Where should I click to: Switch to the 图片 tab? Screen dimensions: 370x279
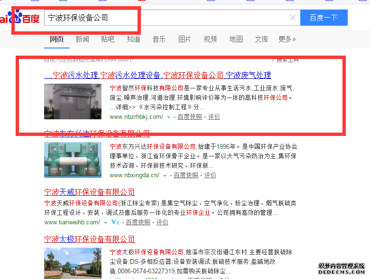(185, 39)
